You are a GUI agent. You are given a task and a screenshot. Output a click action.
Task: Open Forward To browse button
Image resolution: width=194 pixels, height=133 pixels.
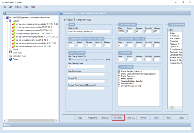(108, 81)
